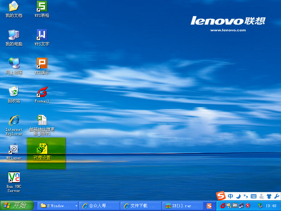Select the 回收站 recycle bin icon
This screenshot has width=281, height=211.
14,92
